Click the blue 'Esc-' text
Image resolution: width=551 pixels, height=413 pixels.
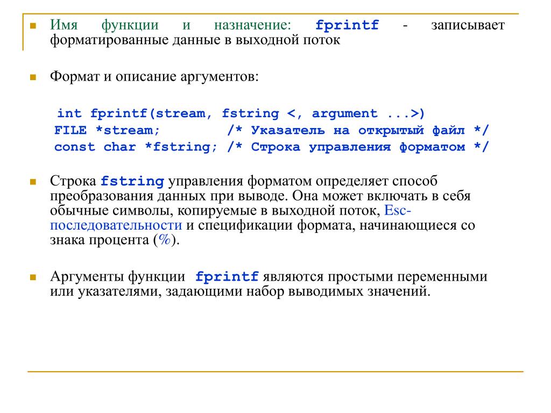click(x=398, y=210)
